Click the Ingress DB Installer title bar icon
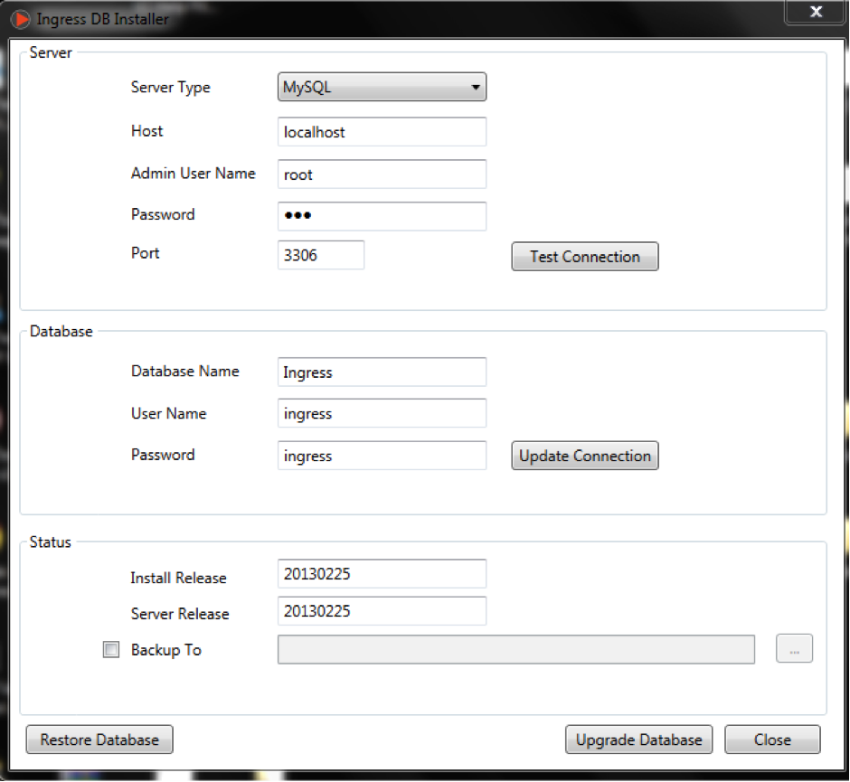Viewport: 850px width, 782px height. [20, 18]
